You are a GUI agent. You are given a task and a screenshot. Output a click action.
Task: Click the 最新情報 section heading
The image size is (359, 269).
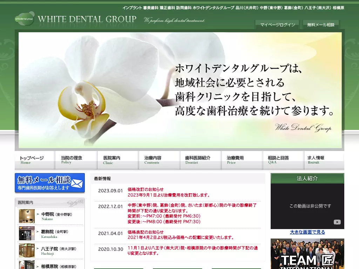tap(102, 179)
